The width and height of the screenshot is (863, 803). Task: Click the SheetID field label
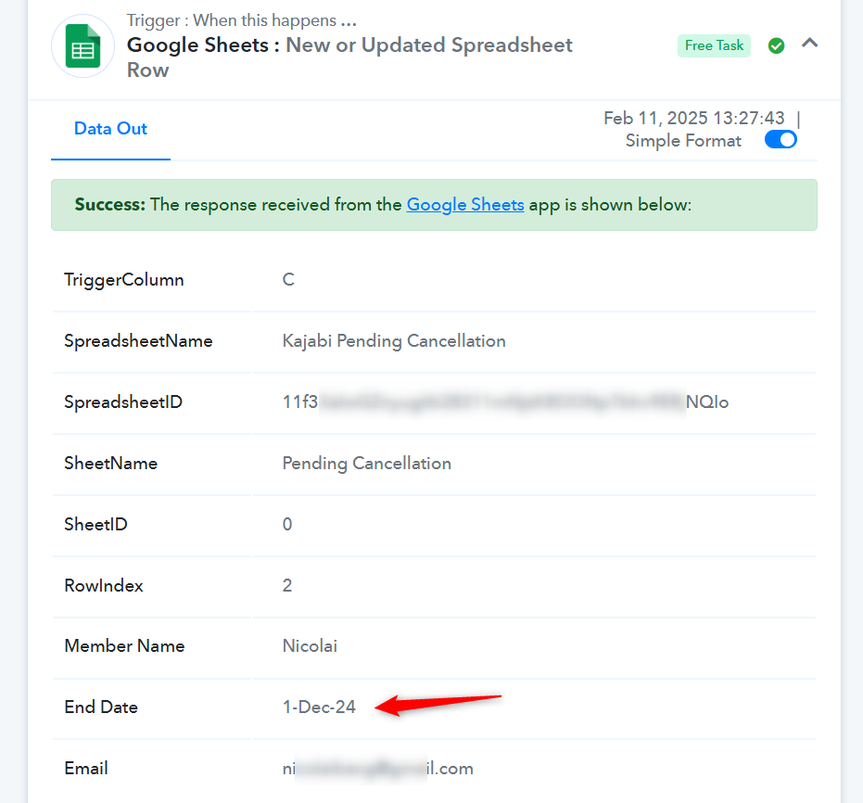pos(95,525)
